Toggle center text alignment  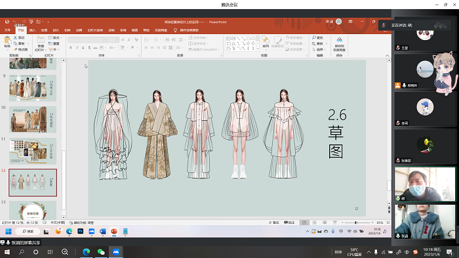pyautogui.click(x=152, y=47)
